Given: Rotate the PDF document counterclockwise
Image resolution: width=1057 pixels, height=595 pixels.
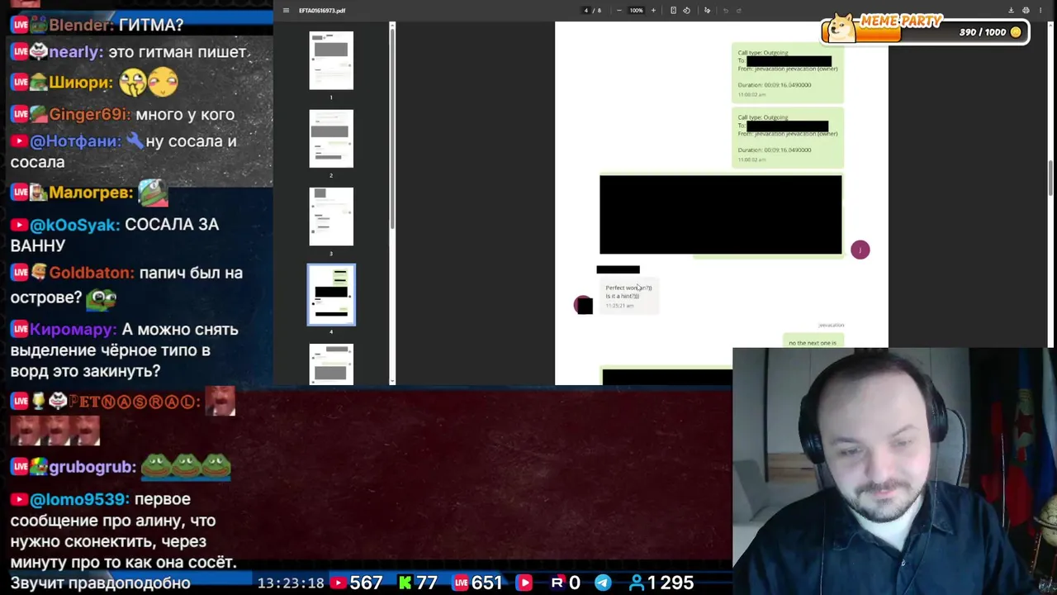Looking at the screenshot, I should (686, 11).
